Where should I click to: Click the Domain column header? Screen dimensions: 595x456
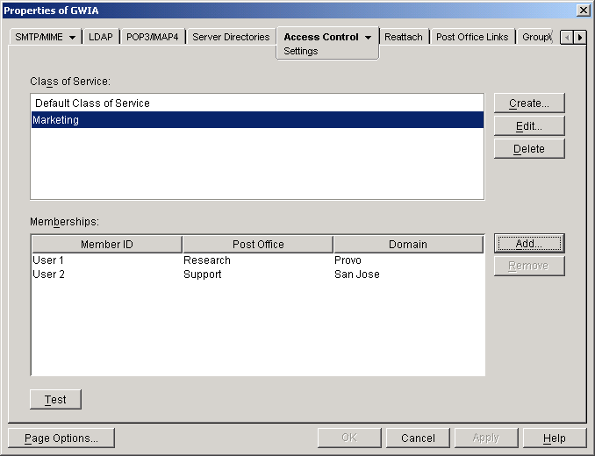tap(408, 245)
